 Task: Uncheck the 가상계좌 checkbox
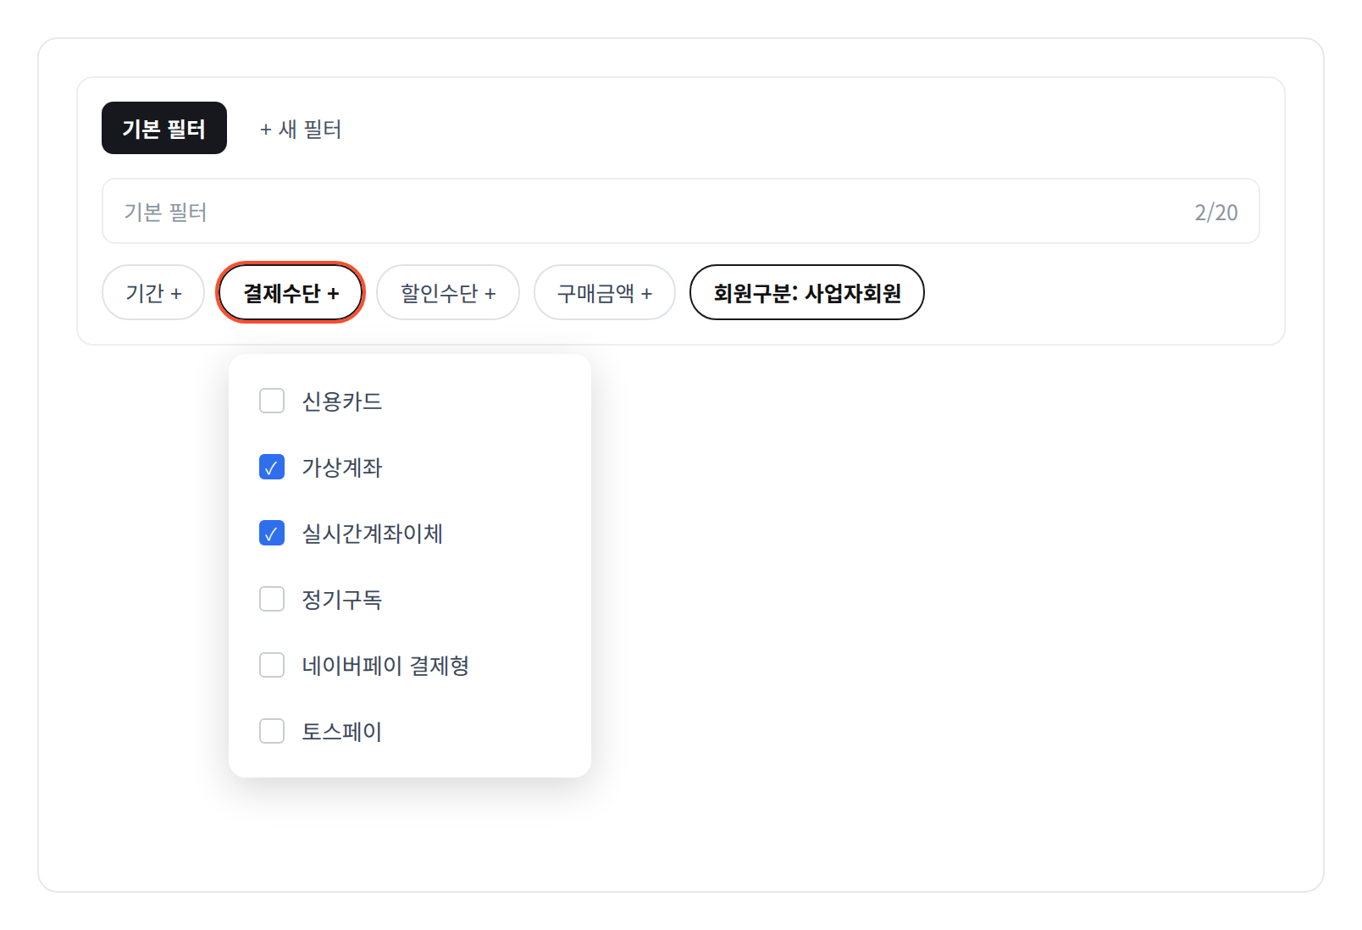(x=272, y=467)
